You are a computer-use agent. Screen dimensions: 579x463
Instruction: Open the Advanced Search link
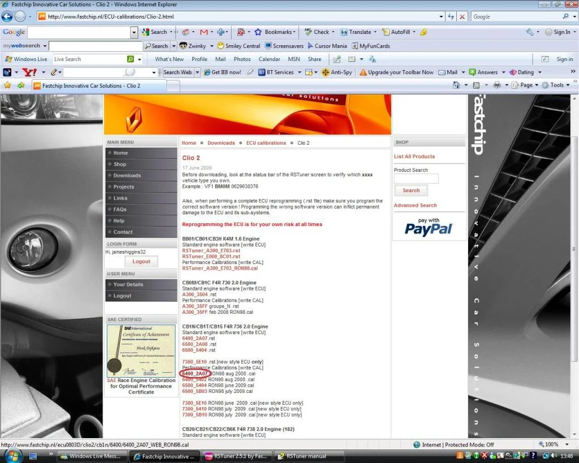point(415,205)
